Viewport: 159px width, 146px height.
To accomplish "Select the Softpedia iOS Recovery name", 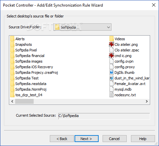I will point(34,67).
